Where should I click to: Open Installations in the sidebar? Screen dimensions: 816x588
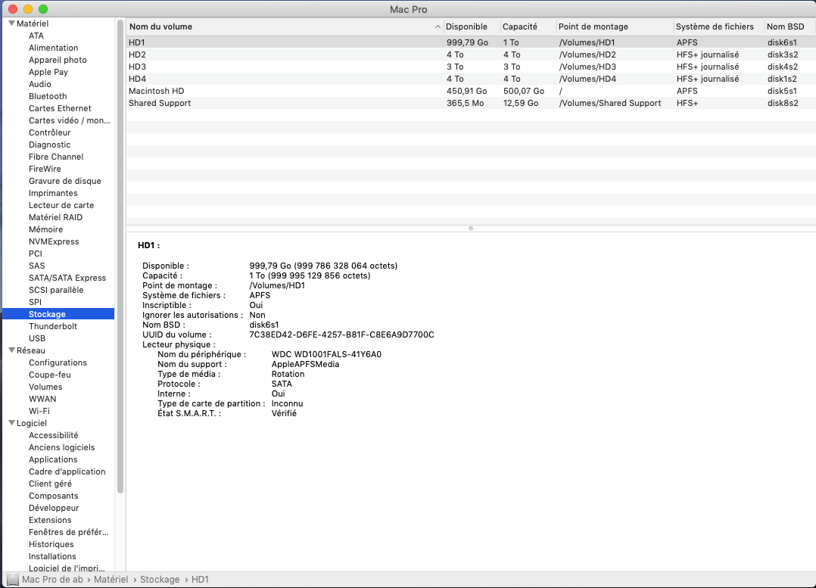pos(52,556)
